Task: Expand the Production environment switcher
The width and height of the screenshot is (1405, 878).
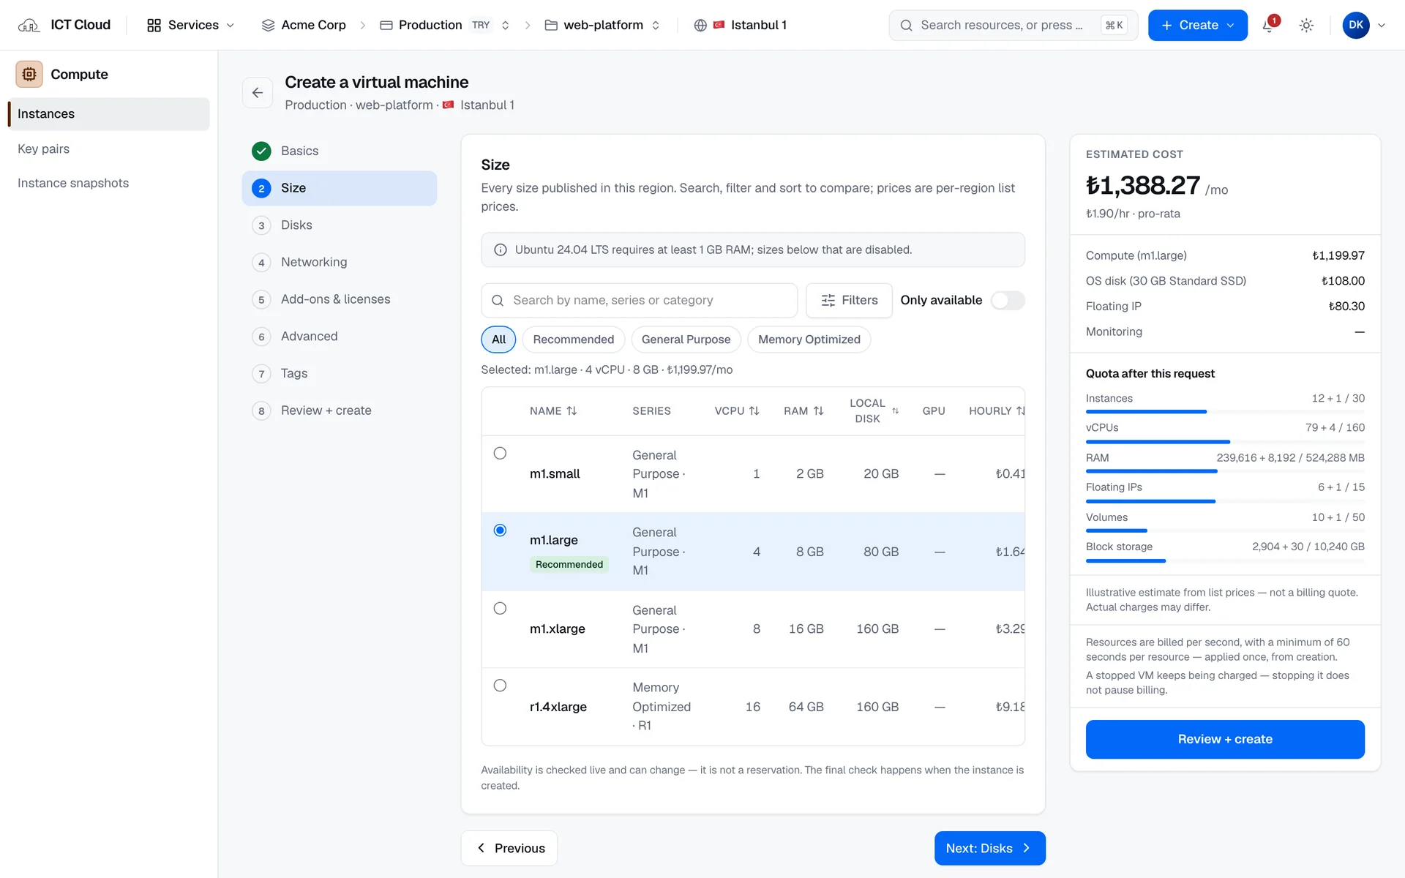Action: click(x=505, y=25)
